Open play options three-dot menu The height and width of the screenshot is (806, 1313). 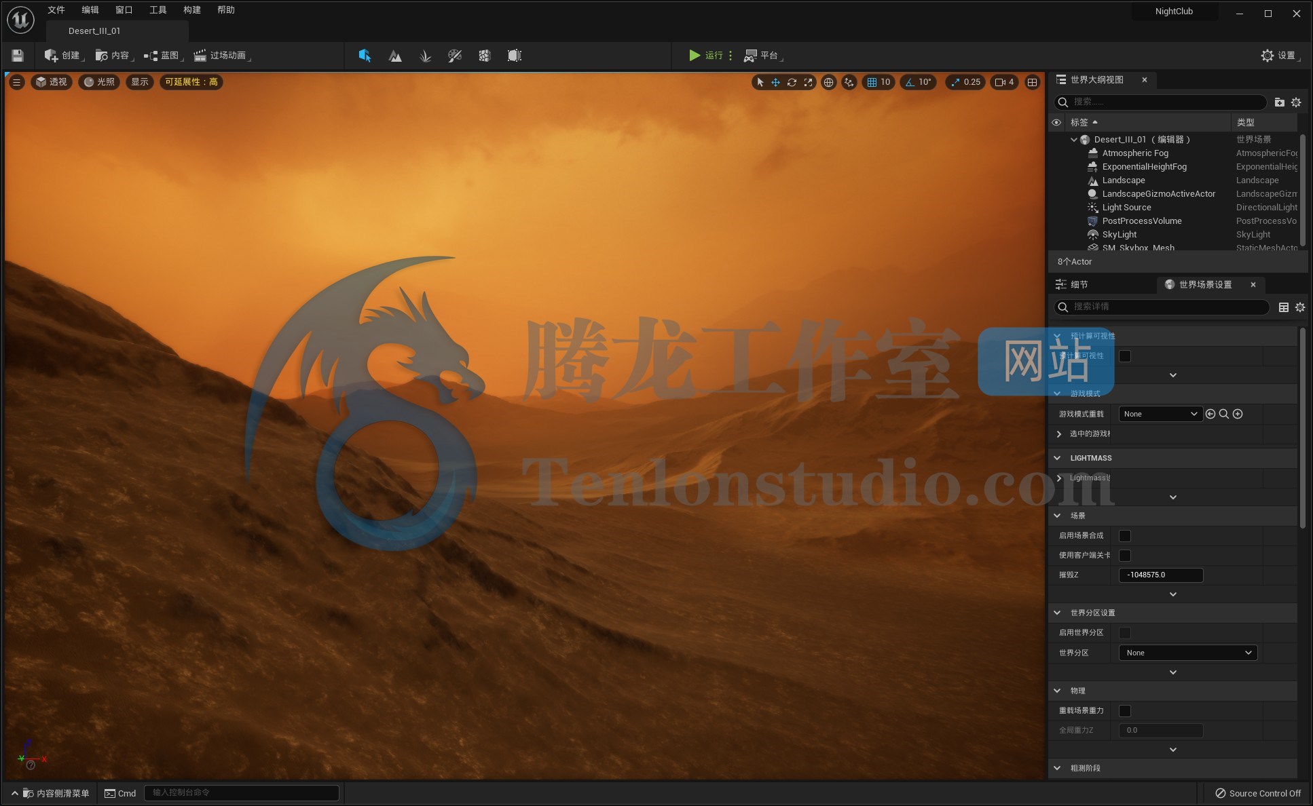731,56
